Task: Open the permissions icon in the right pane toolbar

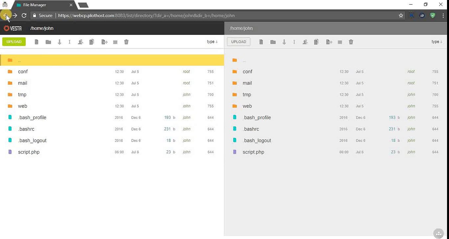Action: (x=305, y=42)
